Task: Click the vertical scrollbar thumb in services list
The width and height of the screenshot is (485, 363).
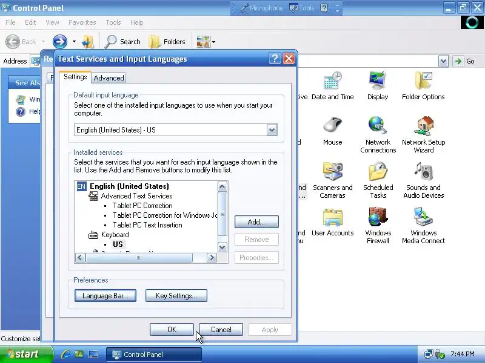Action: pos(222,214)
